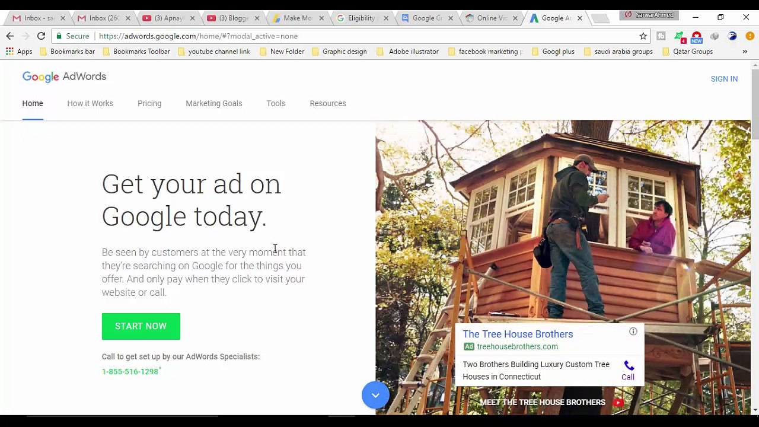
Task: Open The Tree House Brothers ad title
Action: point(518,334)
